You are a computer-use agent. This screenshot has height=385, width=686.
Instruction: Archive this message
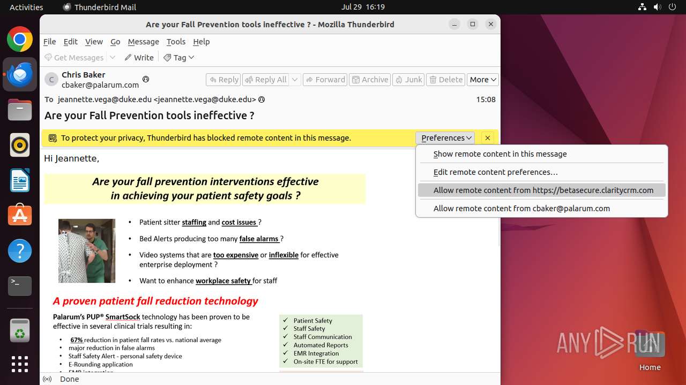click(x=370, y=80)
